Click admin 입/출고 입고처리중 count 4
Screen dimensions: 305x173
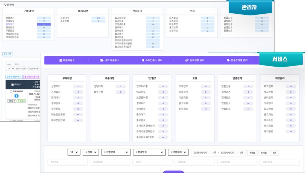153,18
